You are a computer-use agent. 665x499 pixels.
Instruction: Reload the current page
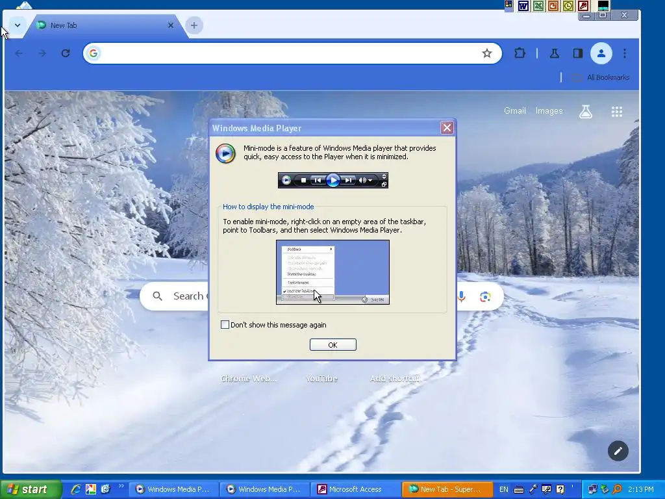pos(66,53)
